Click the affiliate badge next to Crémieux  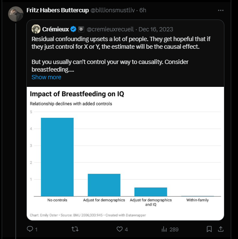coord(81,29)
